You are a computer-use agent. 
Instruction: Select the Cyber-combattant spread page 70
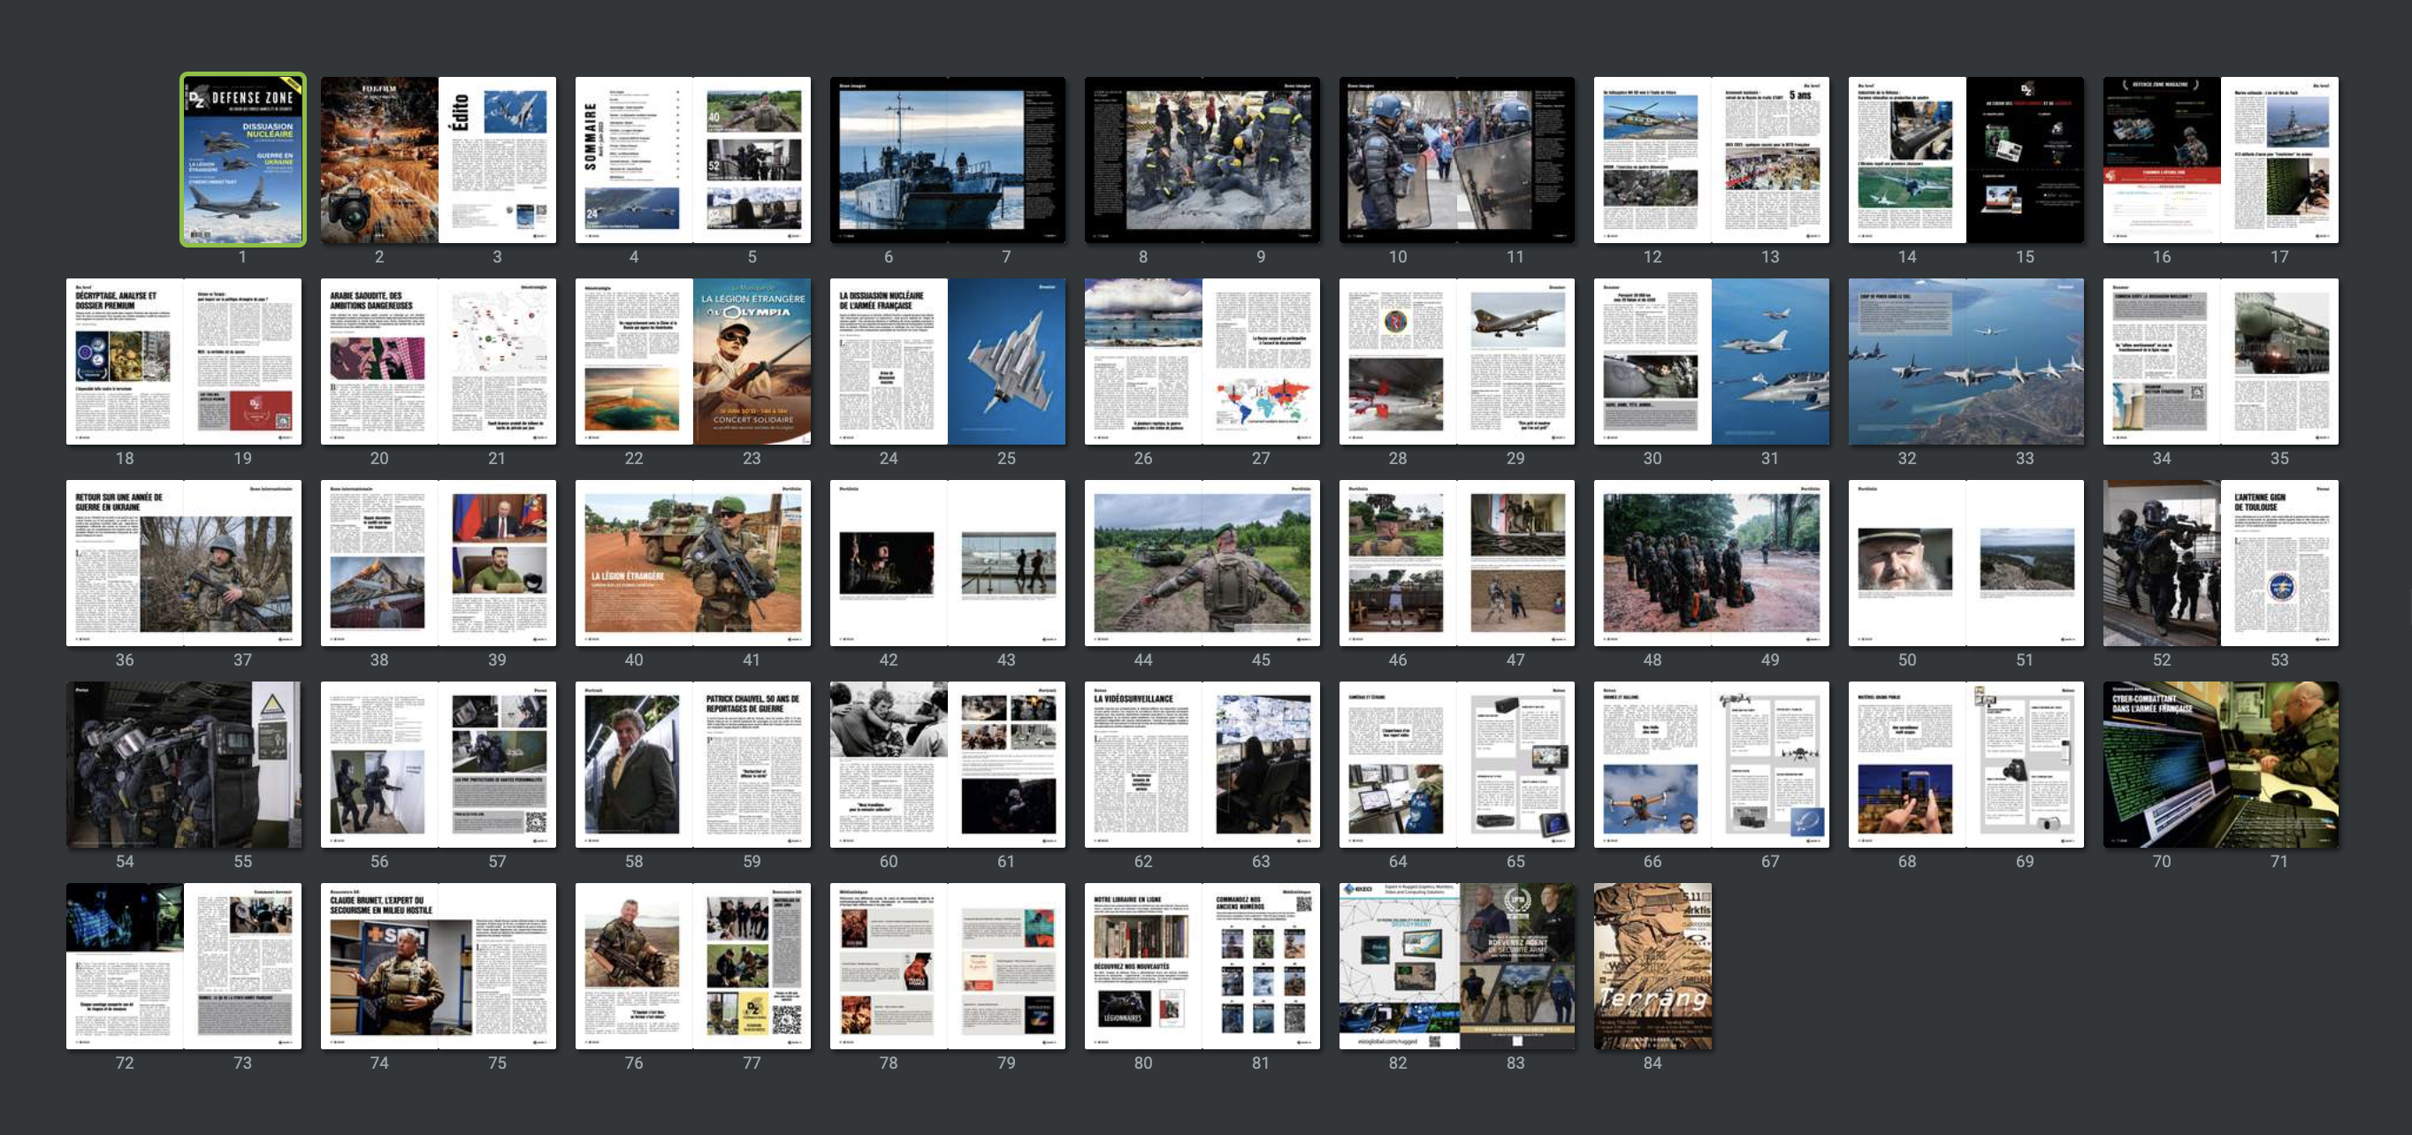click(x=2161, y=764)
